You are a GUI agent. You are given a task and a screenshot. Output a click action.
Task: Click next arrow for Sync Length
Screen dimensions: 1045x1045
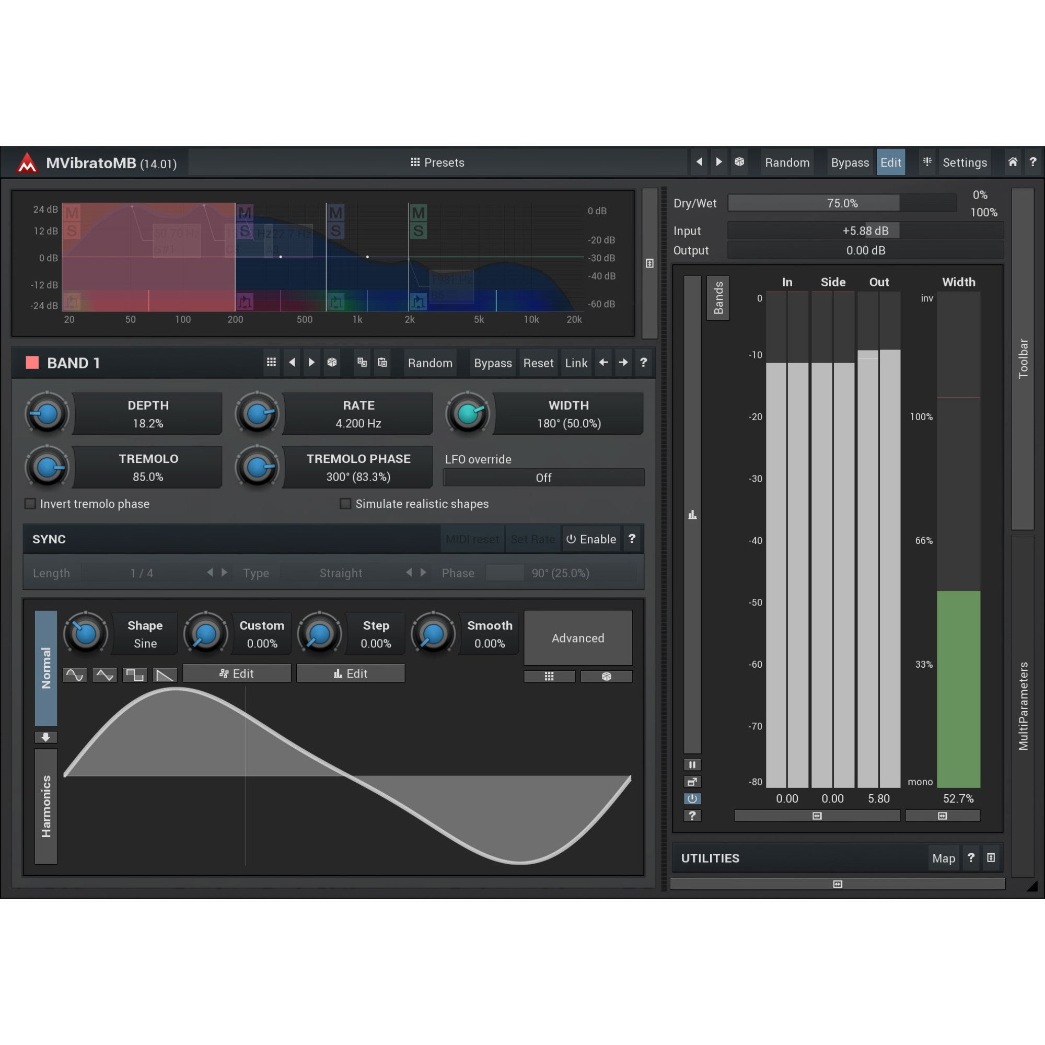click(225, 572)
